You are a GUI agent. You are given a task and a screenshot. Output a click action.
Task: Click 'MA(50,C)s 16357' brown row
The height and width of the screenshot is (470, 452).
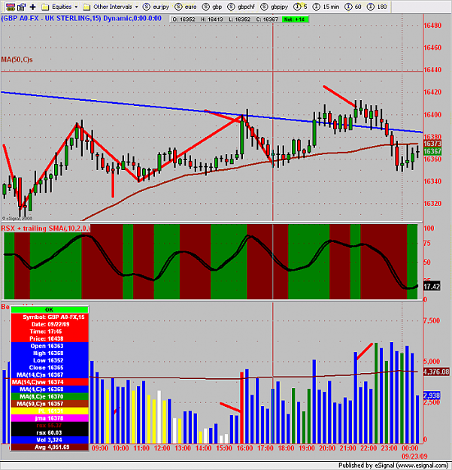(50, 404)
